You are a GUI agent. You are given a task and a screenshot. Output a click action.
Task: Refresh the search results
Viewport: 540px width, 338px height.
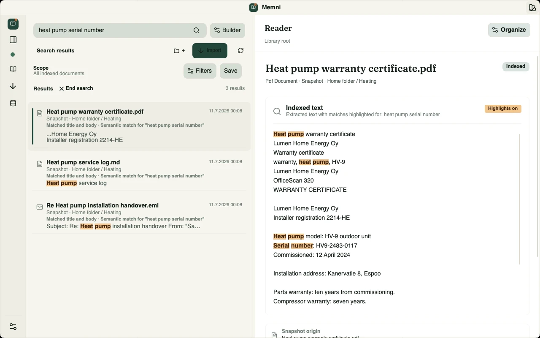(240, 51)
